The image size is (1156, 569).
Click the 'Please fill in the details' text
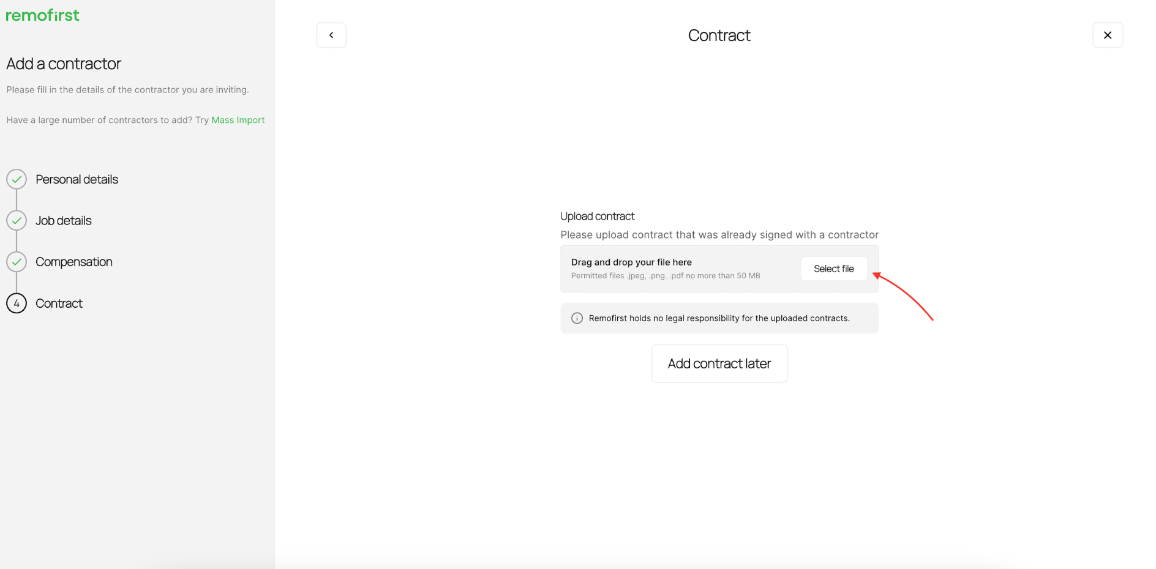point(127,89)
